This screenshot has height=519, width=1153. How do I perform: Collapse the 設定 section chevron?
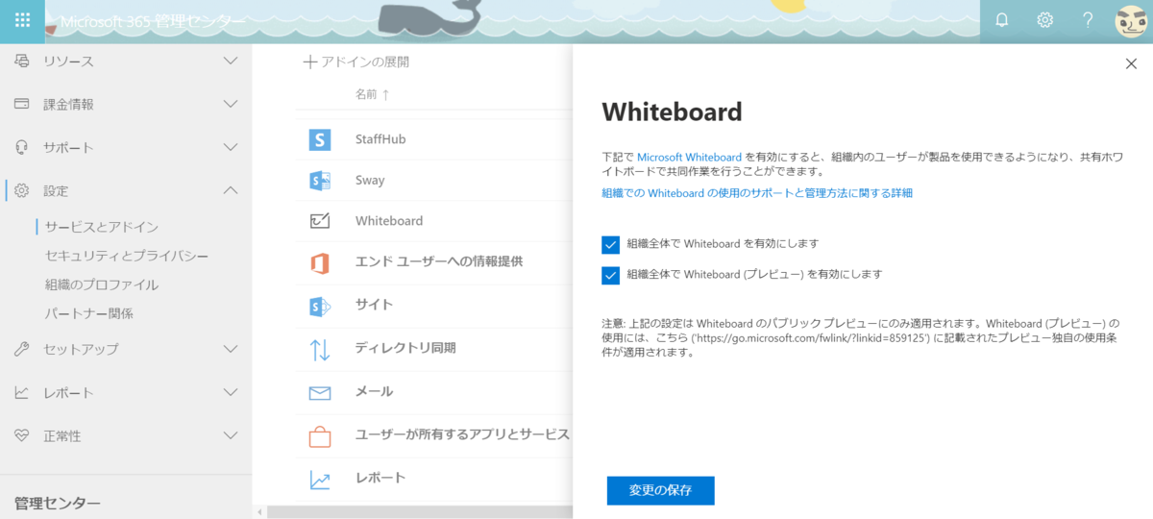pyautogui.click(x=231, y=190)
